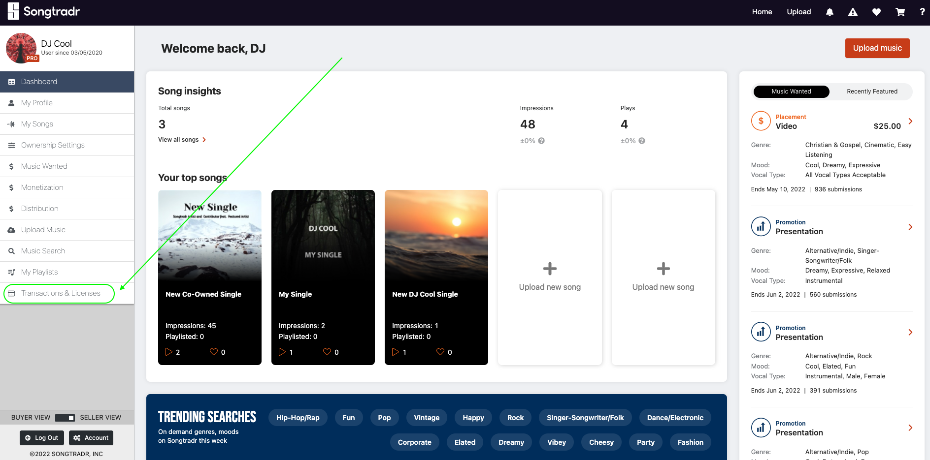Select the Happy trending search tag
Viewport: 930px width, 460px height.
pyautogui.click(x=473, y=418)
